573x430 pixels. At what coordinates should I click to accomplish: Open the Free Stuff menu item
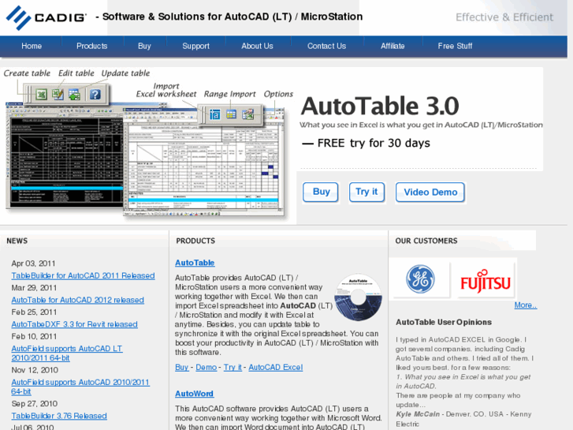[x=455, y=46]
